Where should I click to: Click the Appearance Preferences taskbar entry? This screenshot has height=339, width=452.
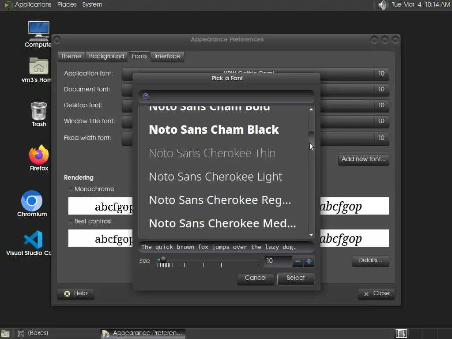[x=143, y=333]
